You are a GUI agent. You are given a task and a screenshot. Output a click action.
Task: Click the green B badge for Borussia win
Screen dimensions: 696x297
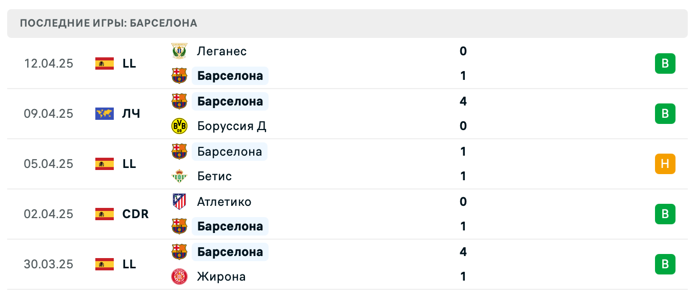click(x=665, y=114)
